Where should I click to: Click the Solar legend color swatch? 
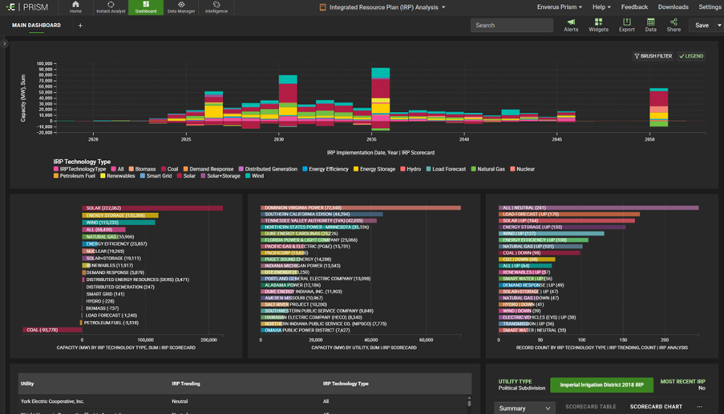[x=180, y=176]
